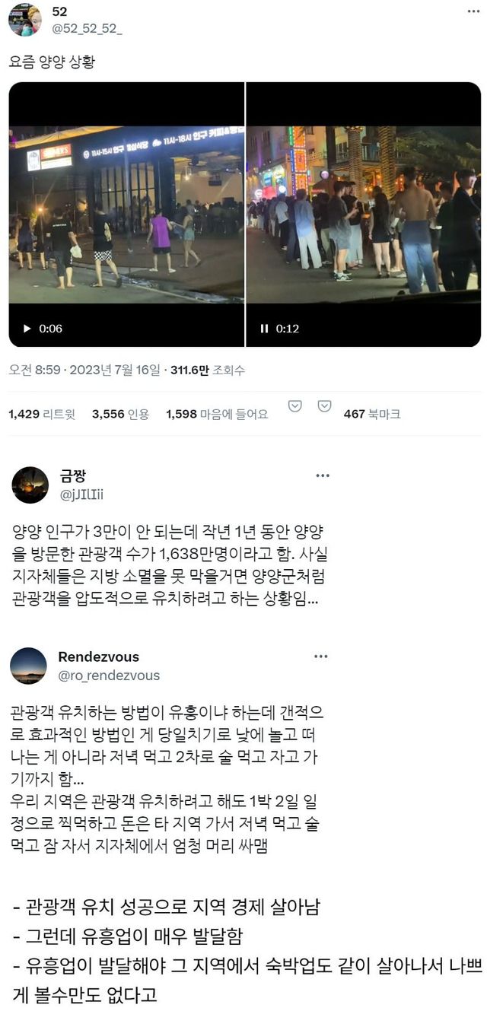Image resolution: width=487 pixels, height=1011 pixels.
Task: Open Rendezvous's profile avatar
Action: pyautogui.click(x=29, y=666)
